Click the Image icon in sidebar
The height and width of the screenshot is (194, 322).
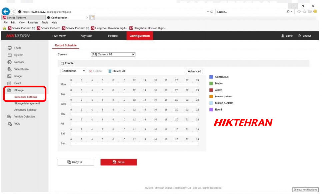pos(9,76)
